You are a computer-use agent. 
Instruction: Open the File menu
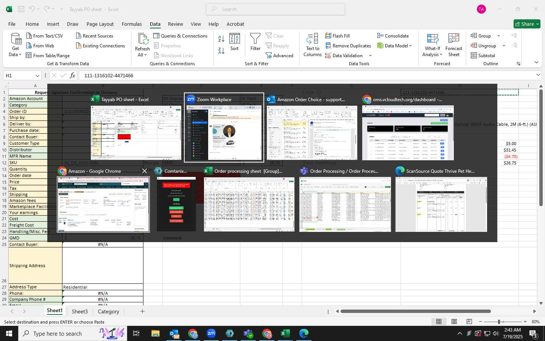pyautogui.click(x=12, y=24)
